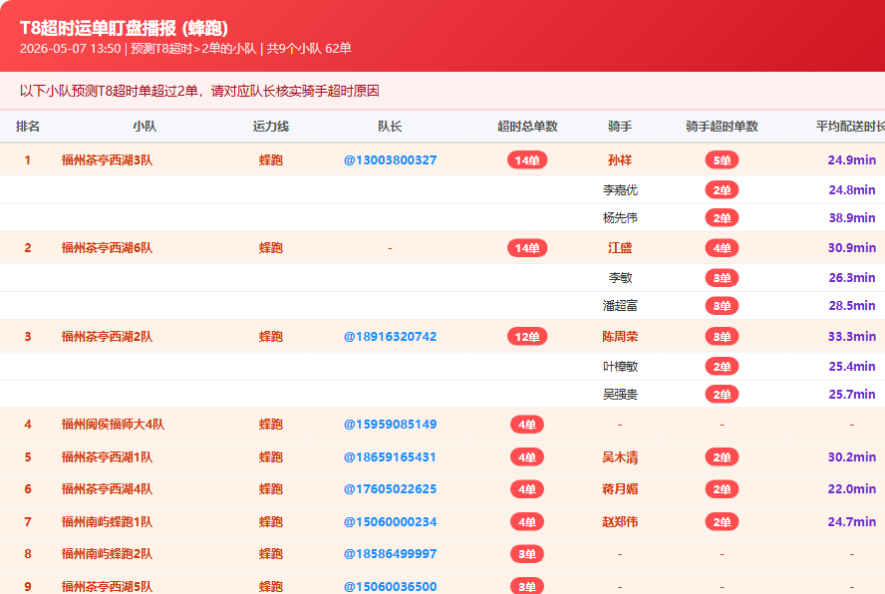Click the report title T8超时运单盯盘播报

(x=125, y=28)
